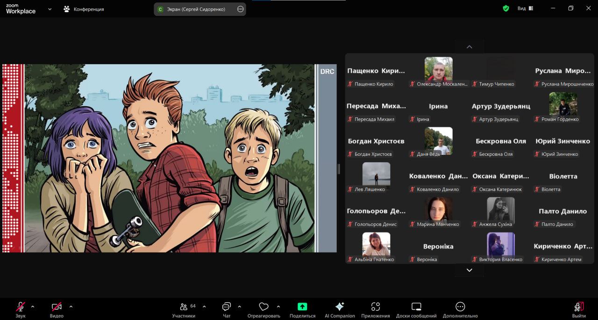Click the divider handle between share and gallery
Viewport: 598px width, 320px height.
(339, 169)
